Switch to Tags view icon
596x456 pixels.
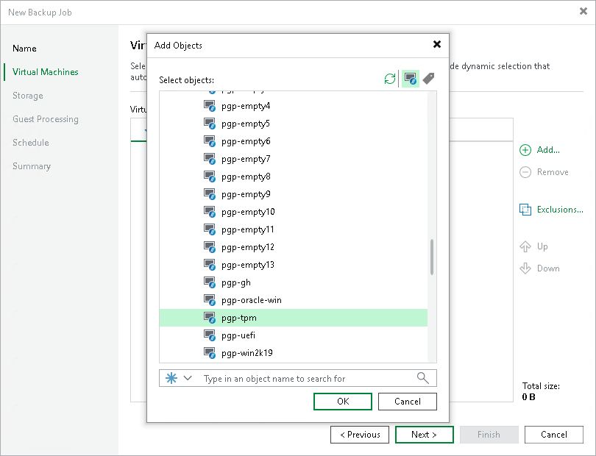pos(428,79)
